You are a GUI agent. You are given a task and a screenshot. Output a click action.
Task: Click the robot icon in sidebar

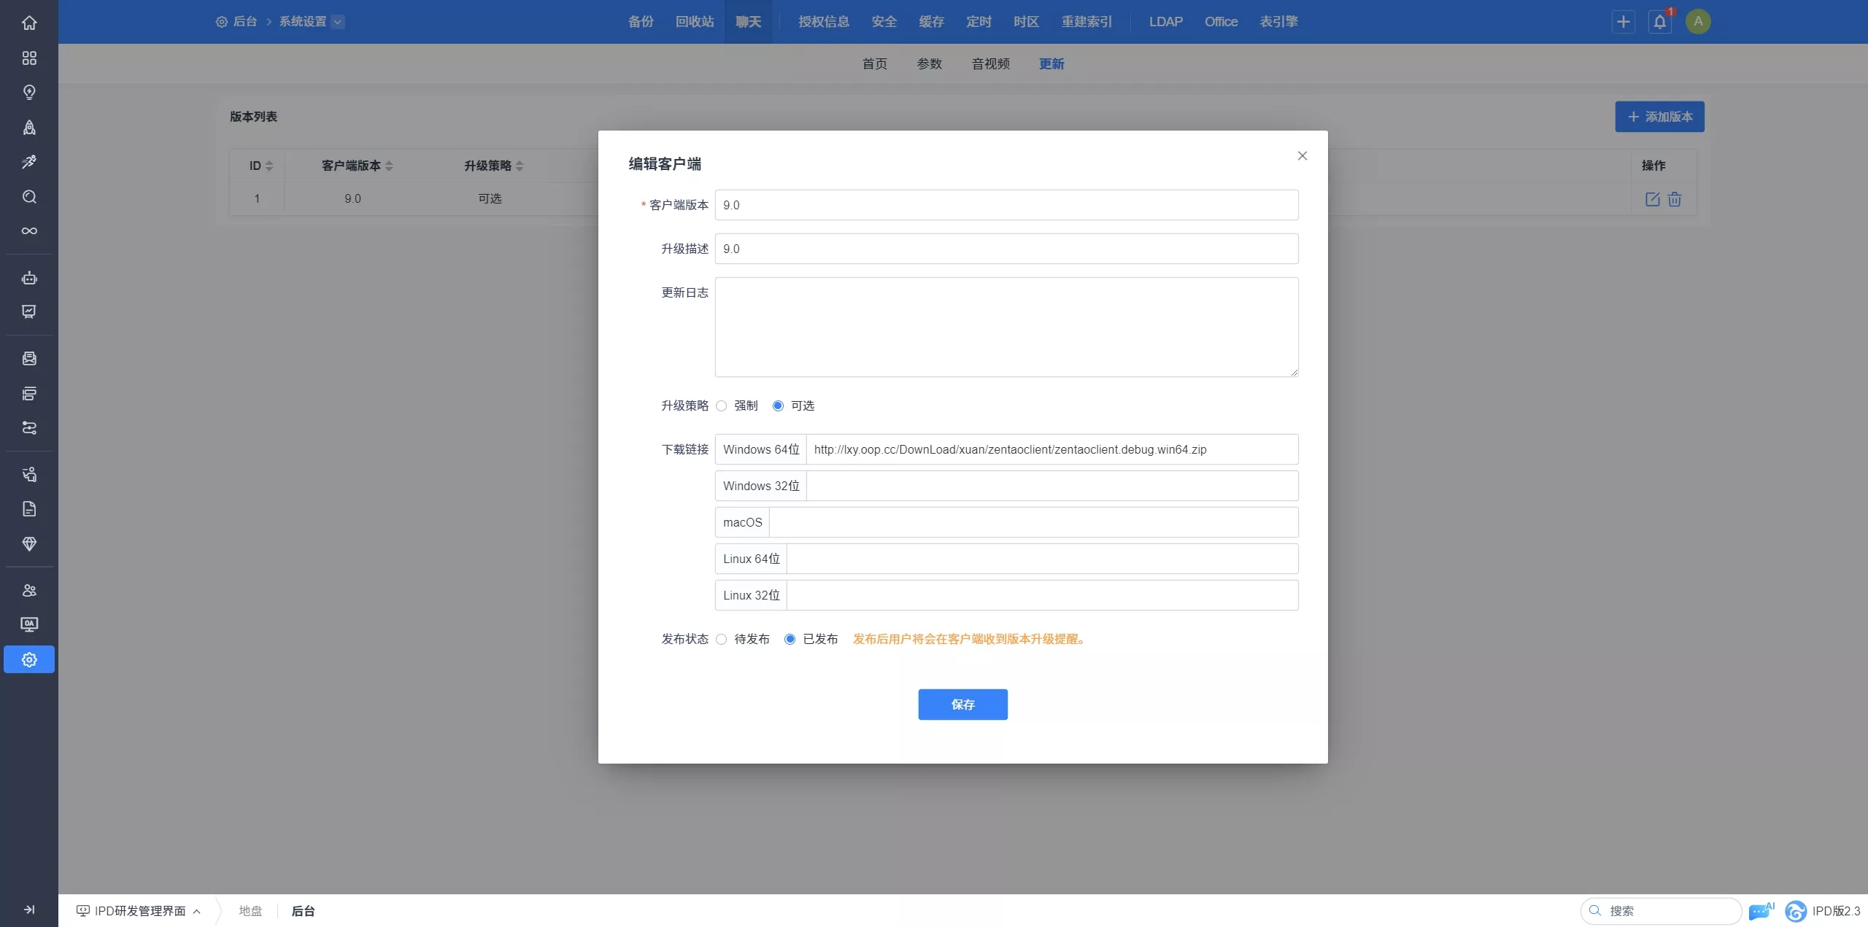(x=29, y=278)
